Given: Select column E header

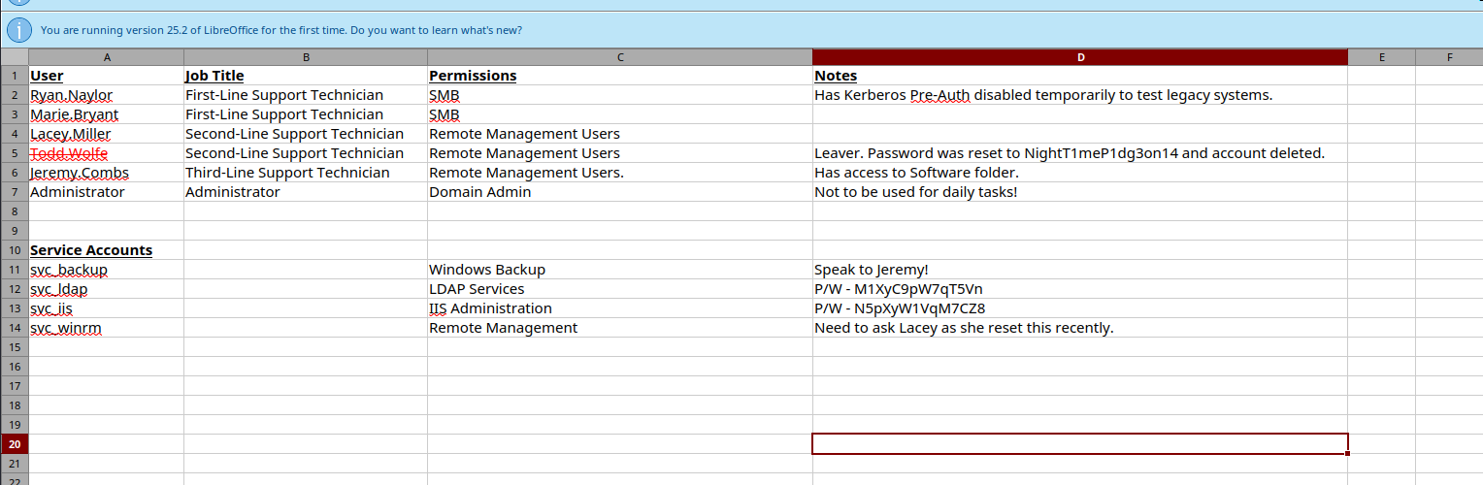Looking at the screenshot, I should (1381, 57).
